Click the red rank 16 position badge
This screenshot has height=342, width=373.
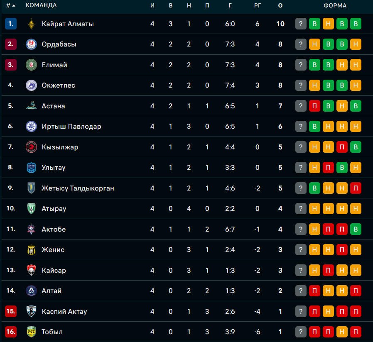(x=11, y=332)
